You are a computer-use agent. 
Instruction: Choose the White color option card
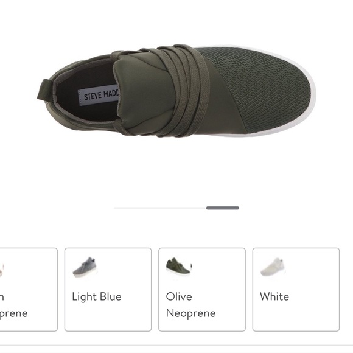[x=296, y=290]
